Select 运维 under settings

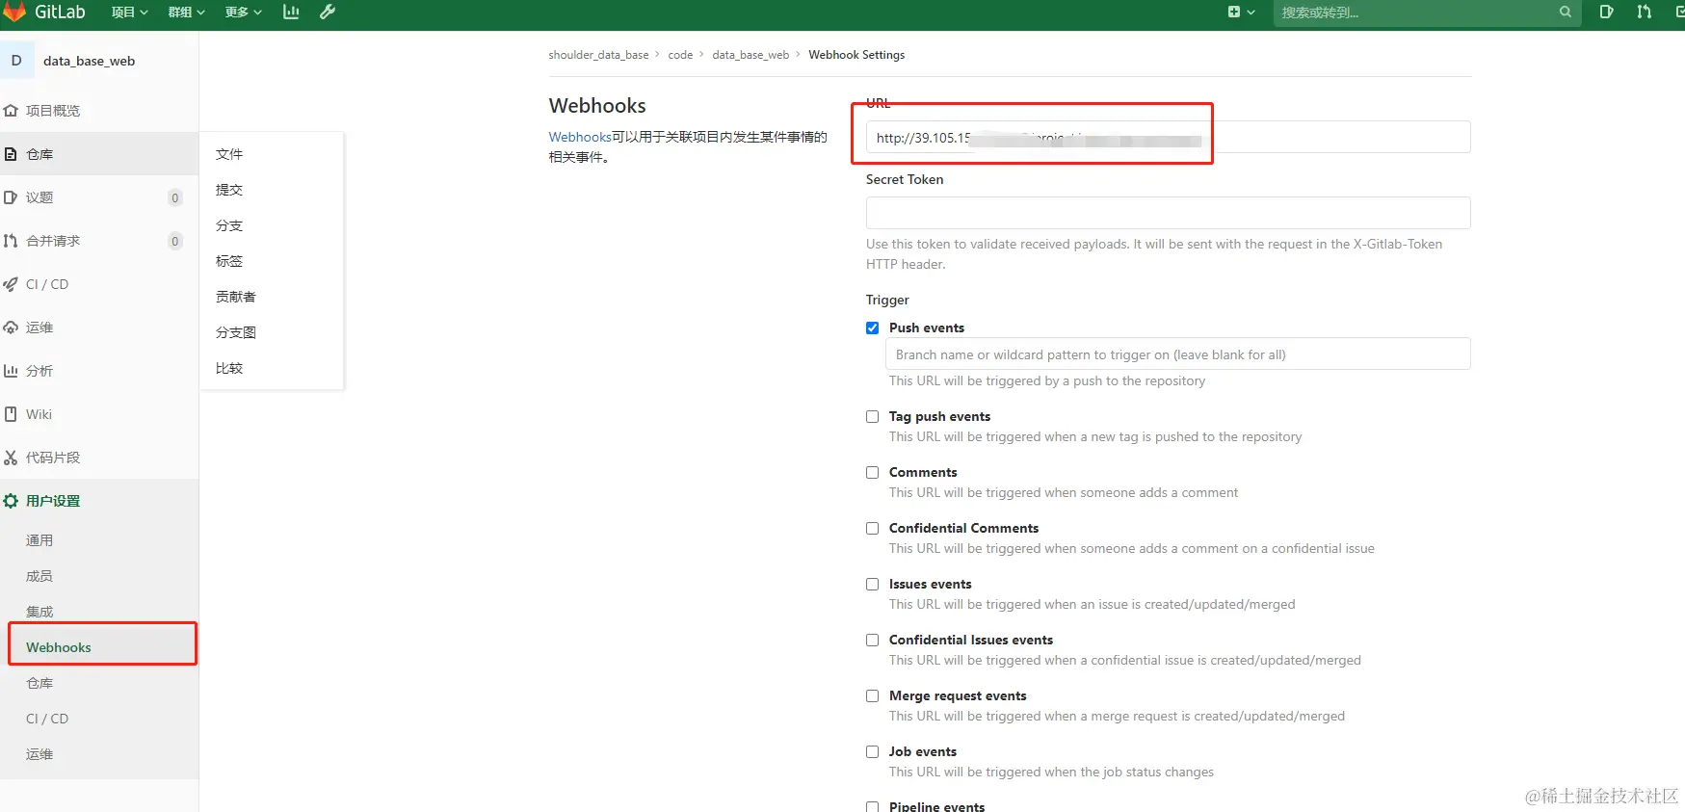click(x=39, y=754)
